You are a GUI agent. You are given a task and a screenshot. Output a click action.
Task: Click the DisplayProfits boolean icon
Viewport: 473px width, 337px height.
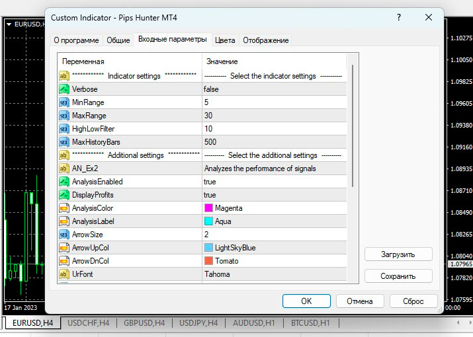64,195
